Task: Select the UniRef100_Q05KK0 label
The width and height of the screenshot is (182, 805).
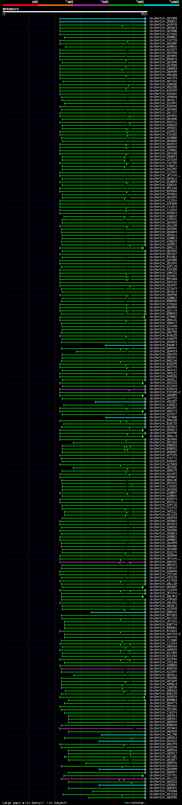Action: point(163,47)
